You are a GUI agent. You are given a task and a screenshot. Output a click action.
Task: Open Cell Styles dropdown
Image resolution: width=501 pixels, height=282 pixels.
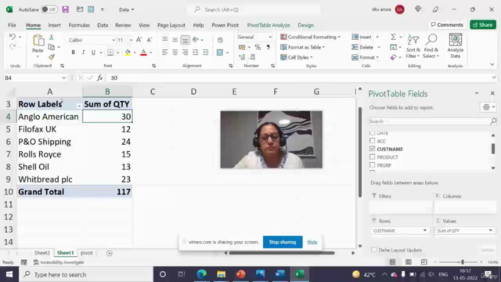(x=296, y=57)
